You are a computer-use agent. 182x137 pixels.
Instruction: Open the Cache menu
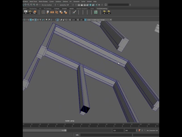pos(83,1)
